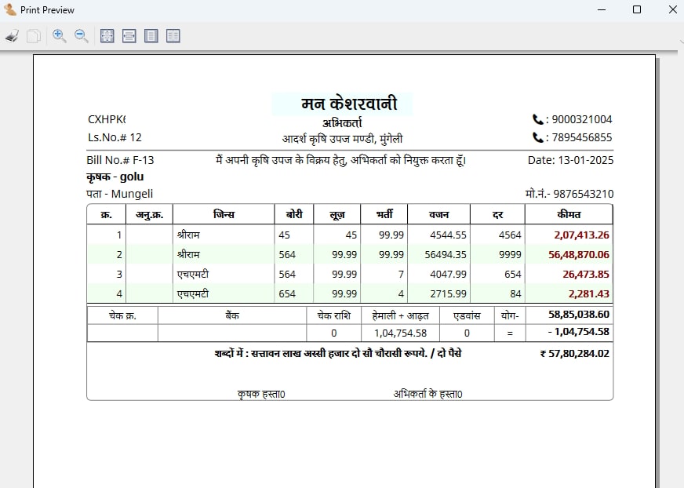Viewport: 684px width, 488px height.
Task: Click the 'बोरी' column header
Action: [294, 214]
